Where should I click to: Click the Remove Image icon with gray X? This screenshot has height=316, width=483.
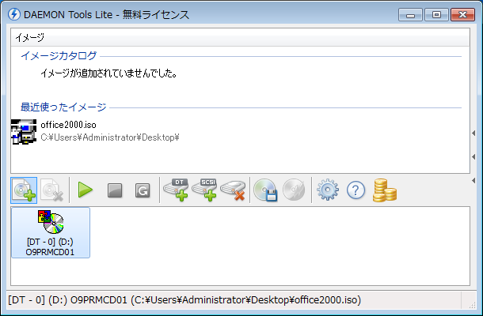tap(52, 190)
